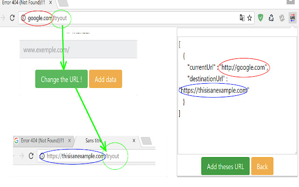Bookmark this page with the star icon

pos(249,18)
